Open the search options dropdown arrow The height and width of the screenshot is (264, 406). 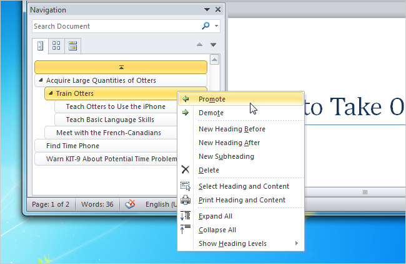click(216, 26)
